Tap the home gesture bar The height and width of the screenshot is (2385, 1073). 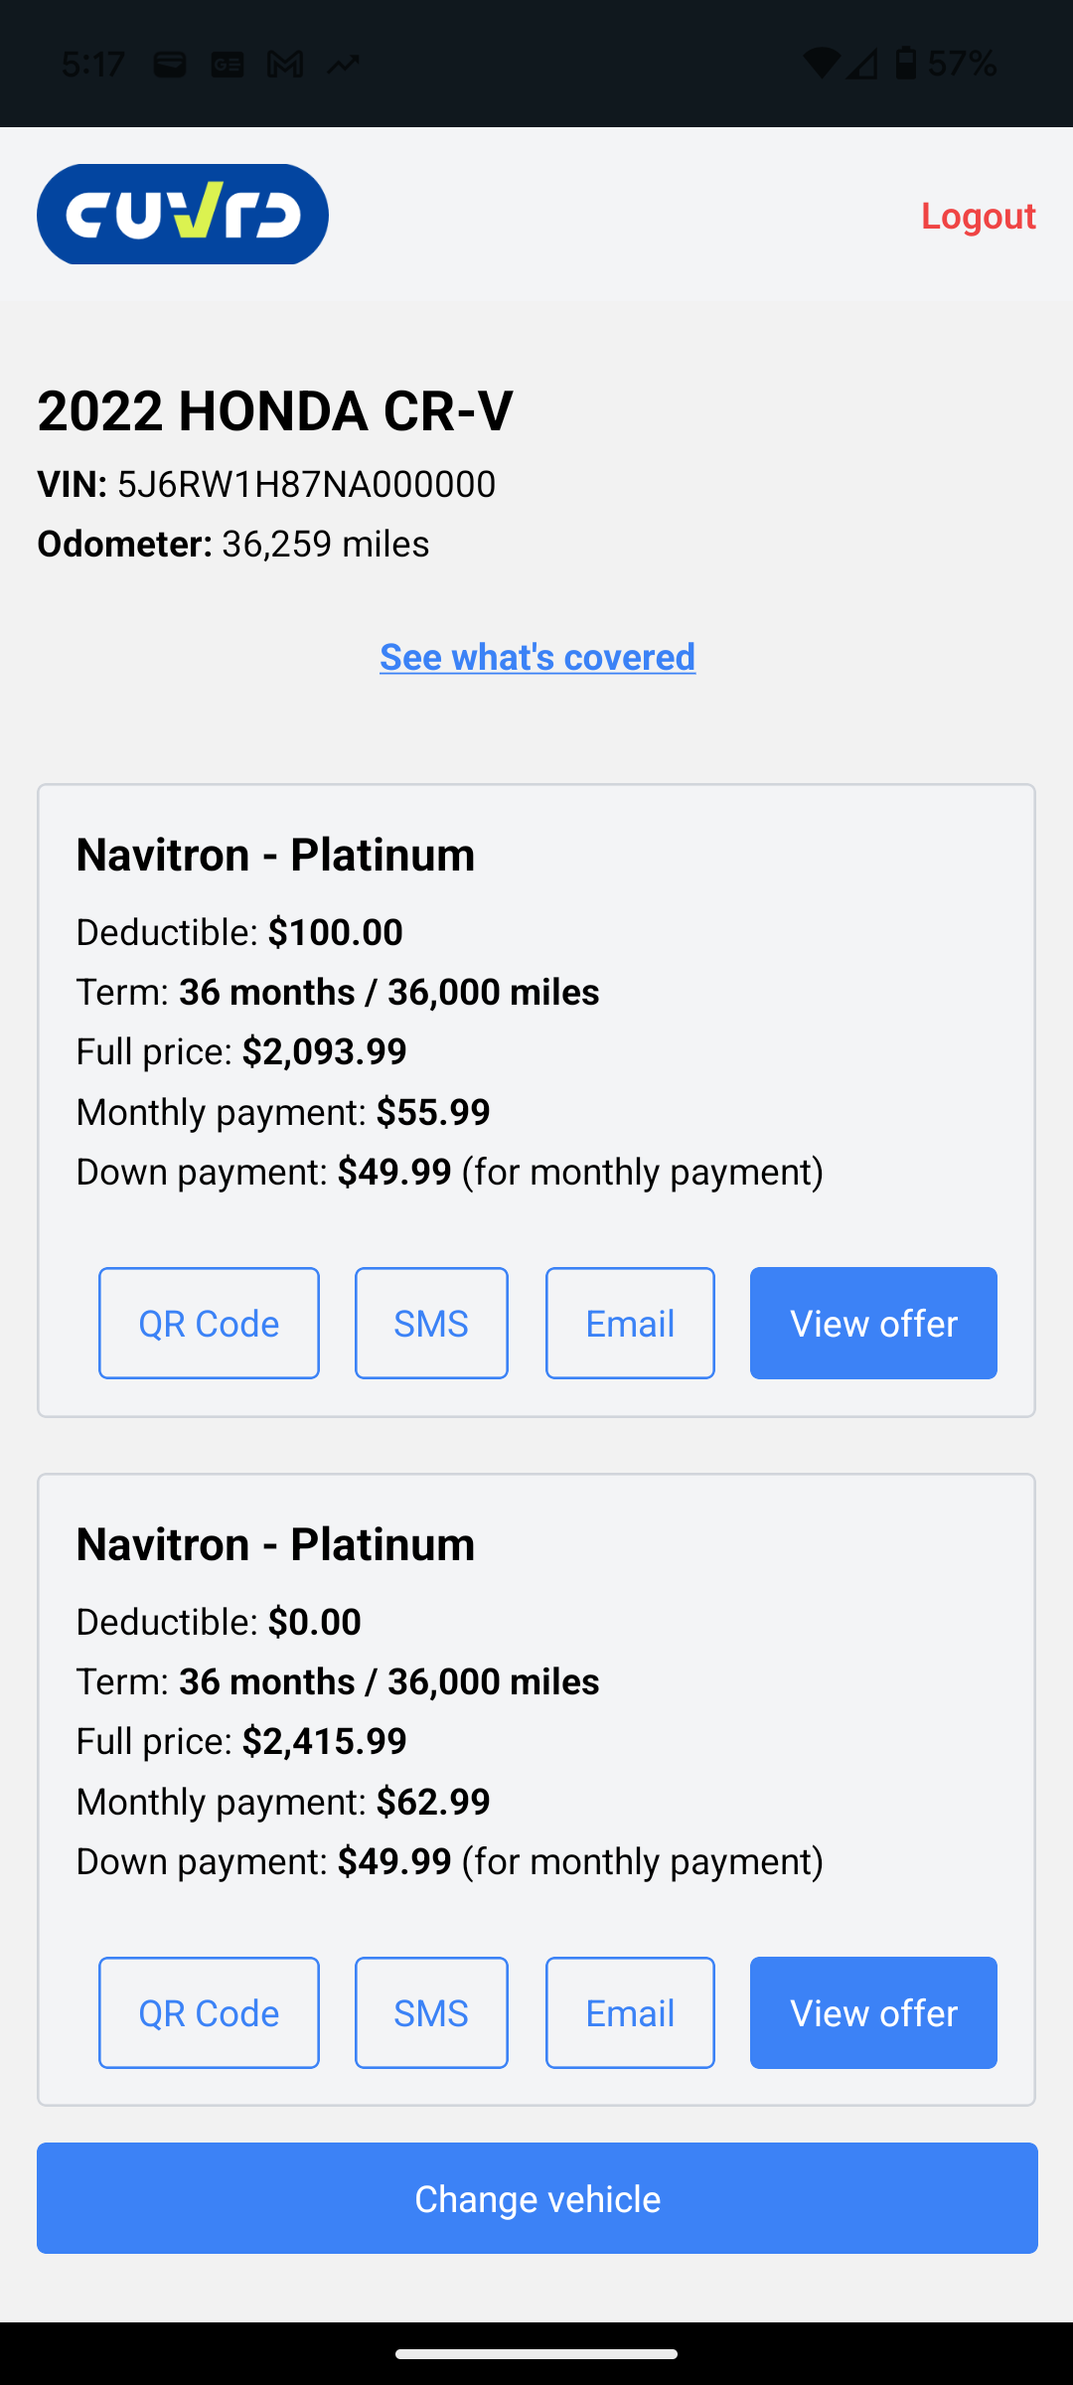click(536, 2353)
